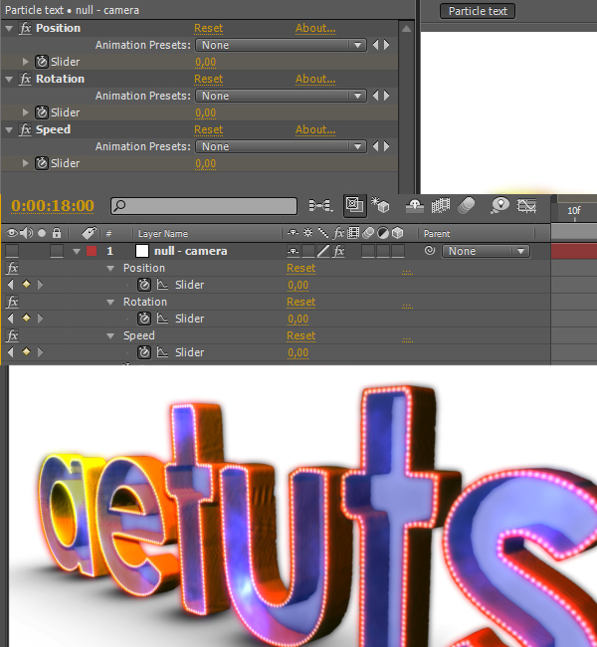Image resolution: width=597 pixels, height=647 pixels.
Task: Enable Frame Blending for all layers
Action: 440,205
